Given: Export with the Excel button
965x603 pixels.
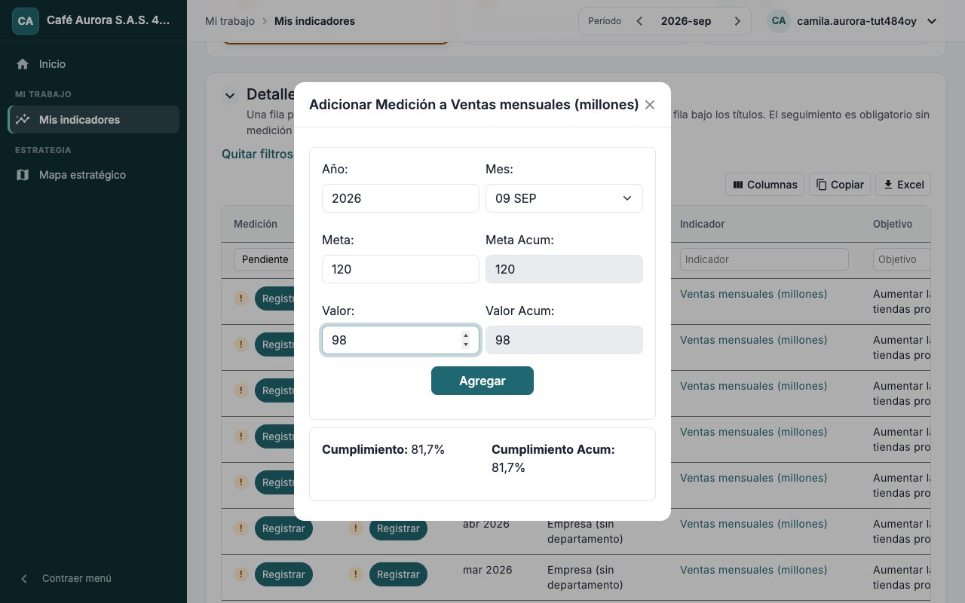Looking at the screenshot, I should pyautogui.click(x=903, y=185).
